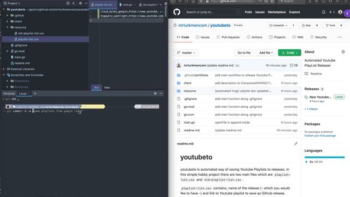
Task: Open Explore in GitHub header
Action: tap(295, 12)
